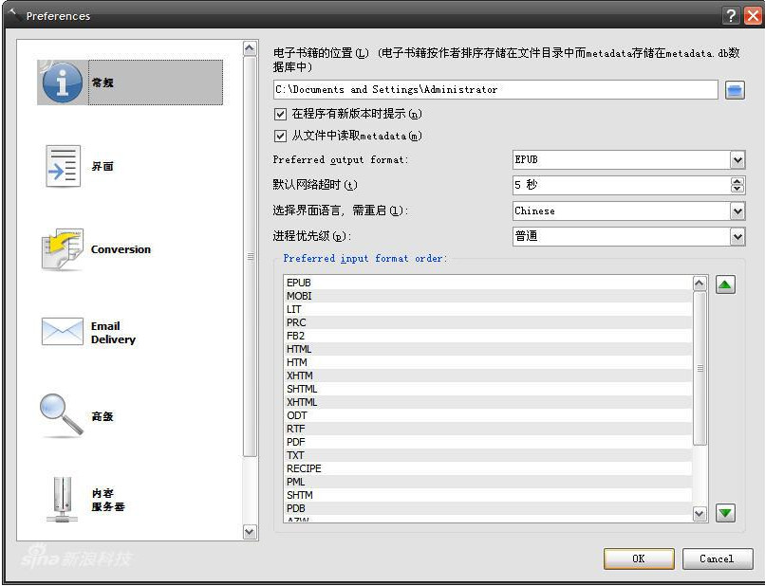The height and width of the screenshot is (586, 765).
Task: Open the 高级 magnifier icon settings
Action: [x=61, y=414]
